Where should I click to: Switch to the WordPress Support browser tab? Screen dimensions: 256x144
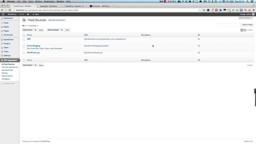[75, 6]
